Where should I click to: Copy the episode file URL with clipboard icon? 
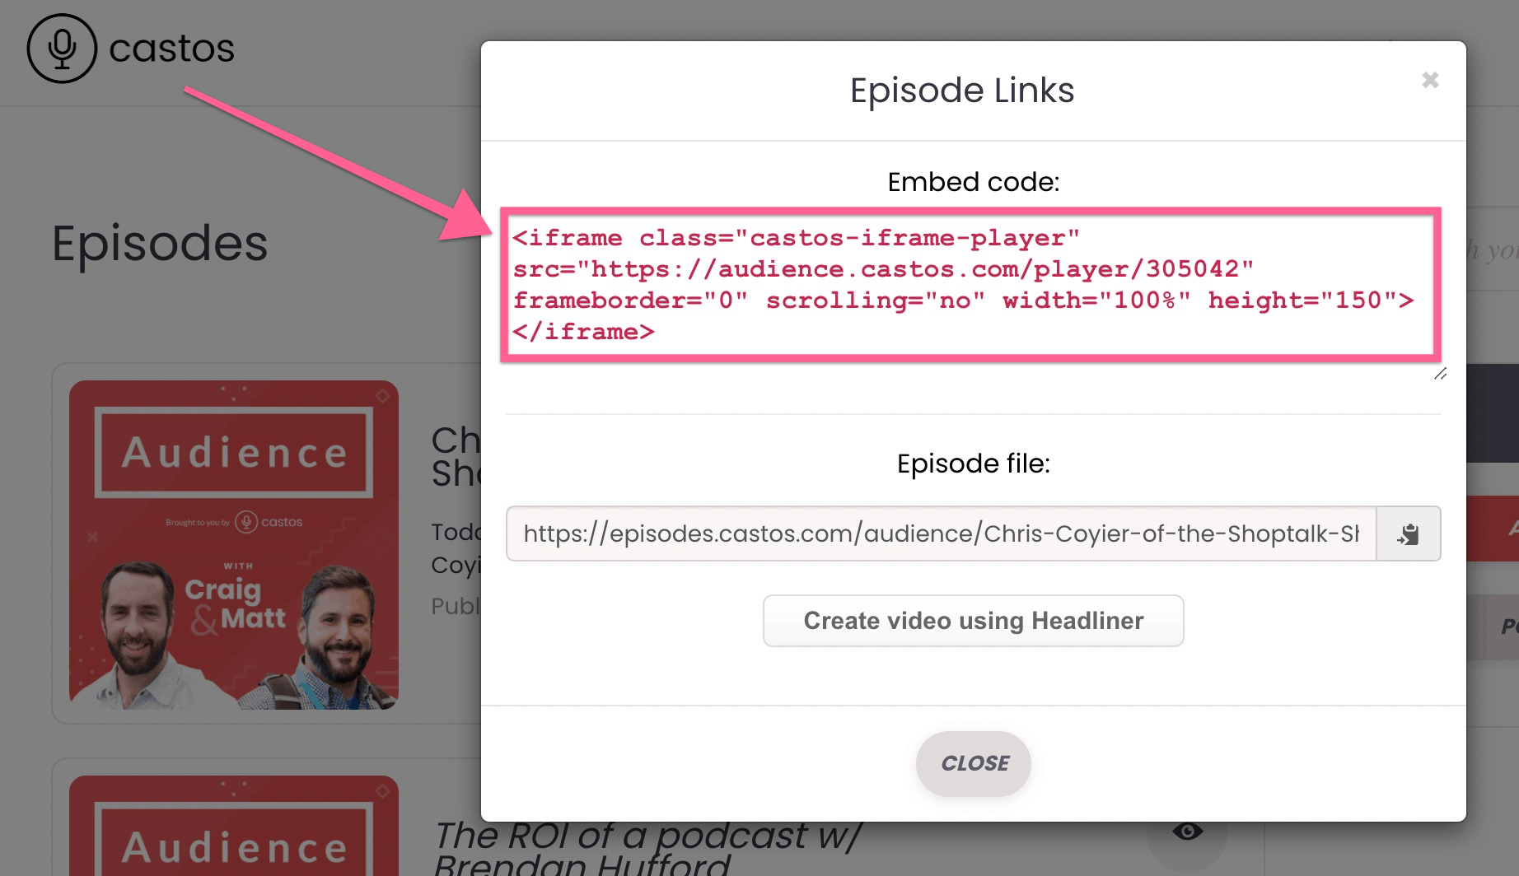(1409, 534)
